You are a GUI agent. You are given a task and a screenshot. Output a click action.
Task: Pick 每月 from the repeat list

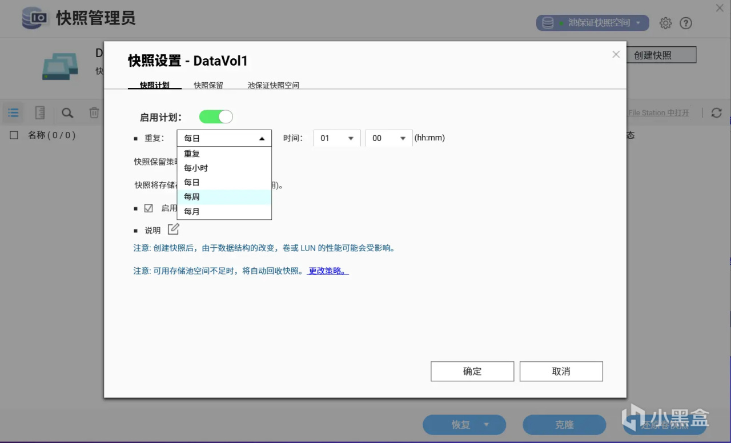[224, 211]
